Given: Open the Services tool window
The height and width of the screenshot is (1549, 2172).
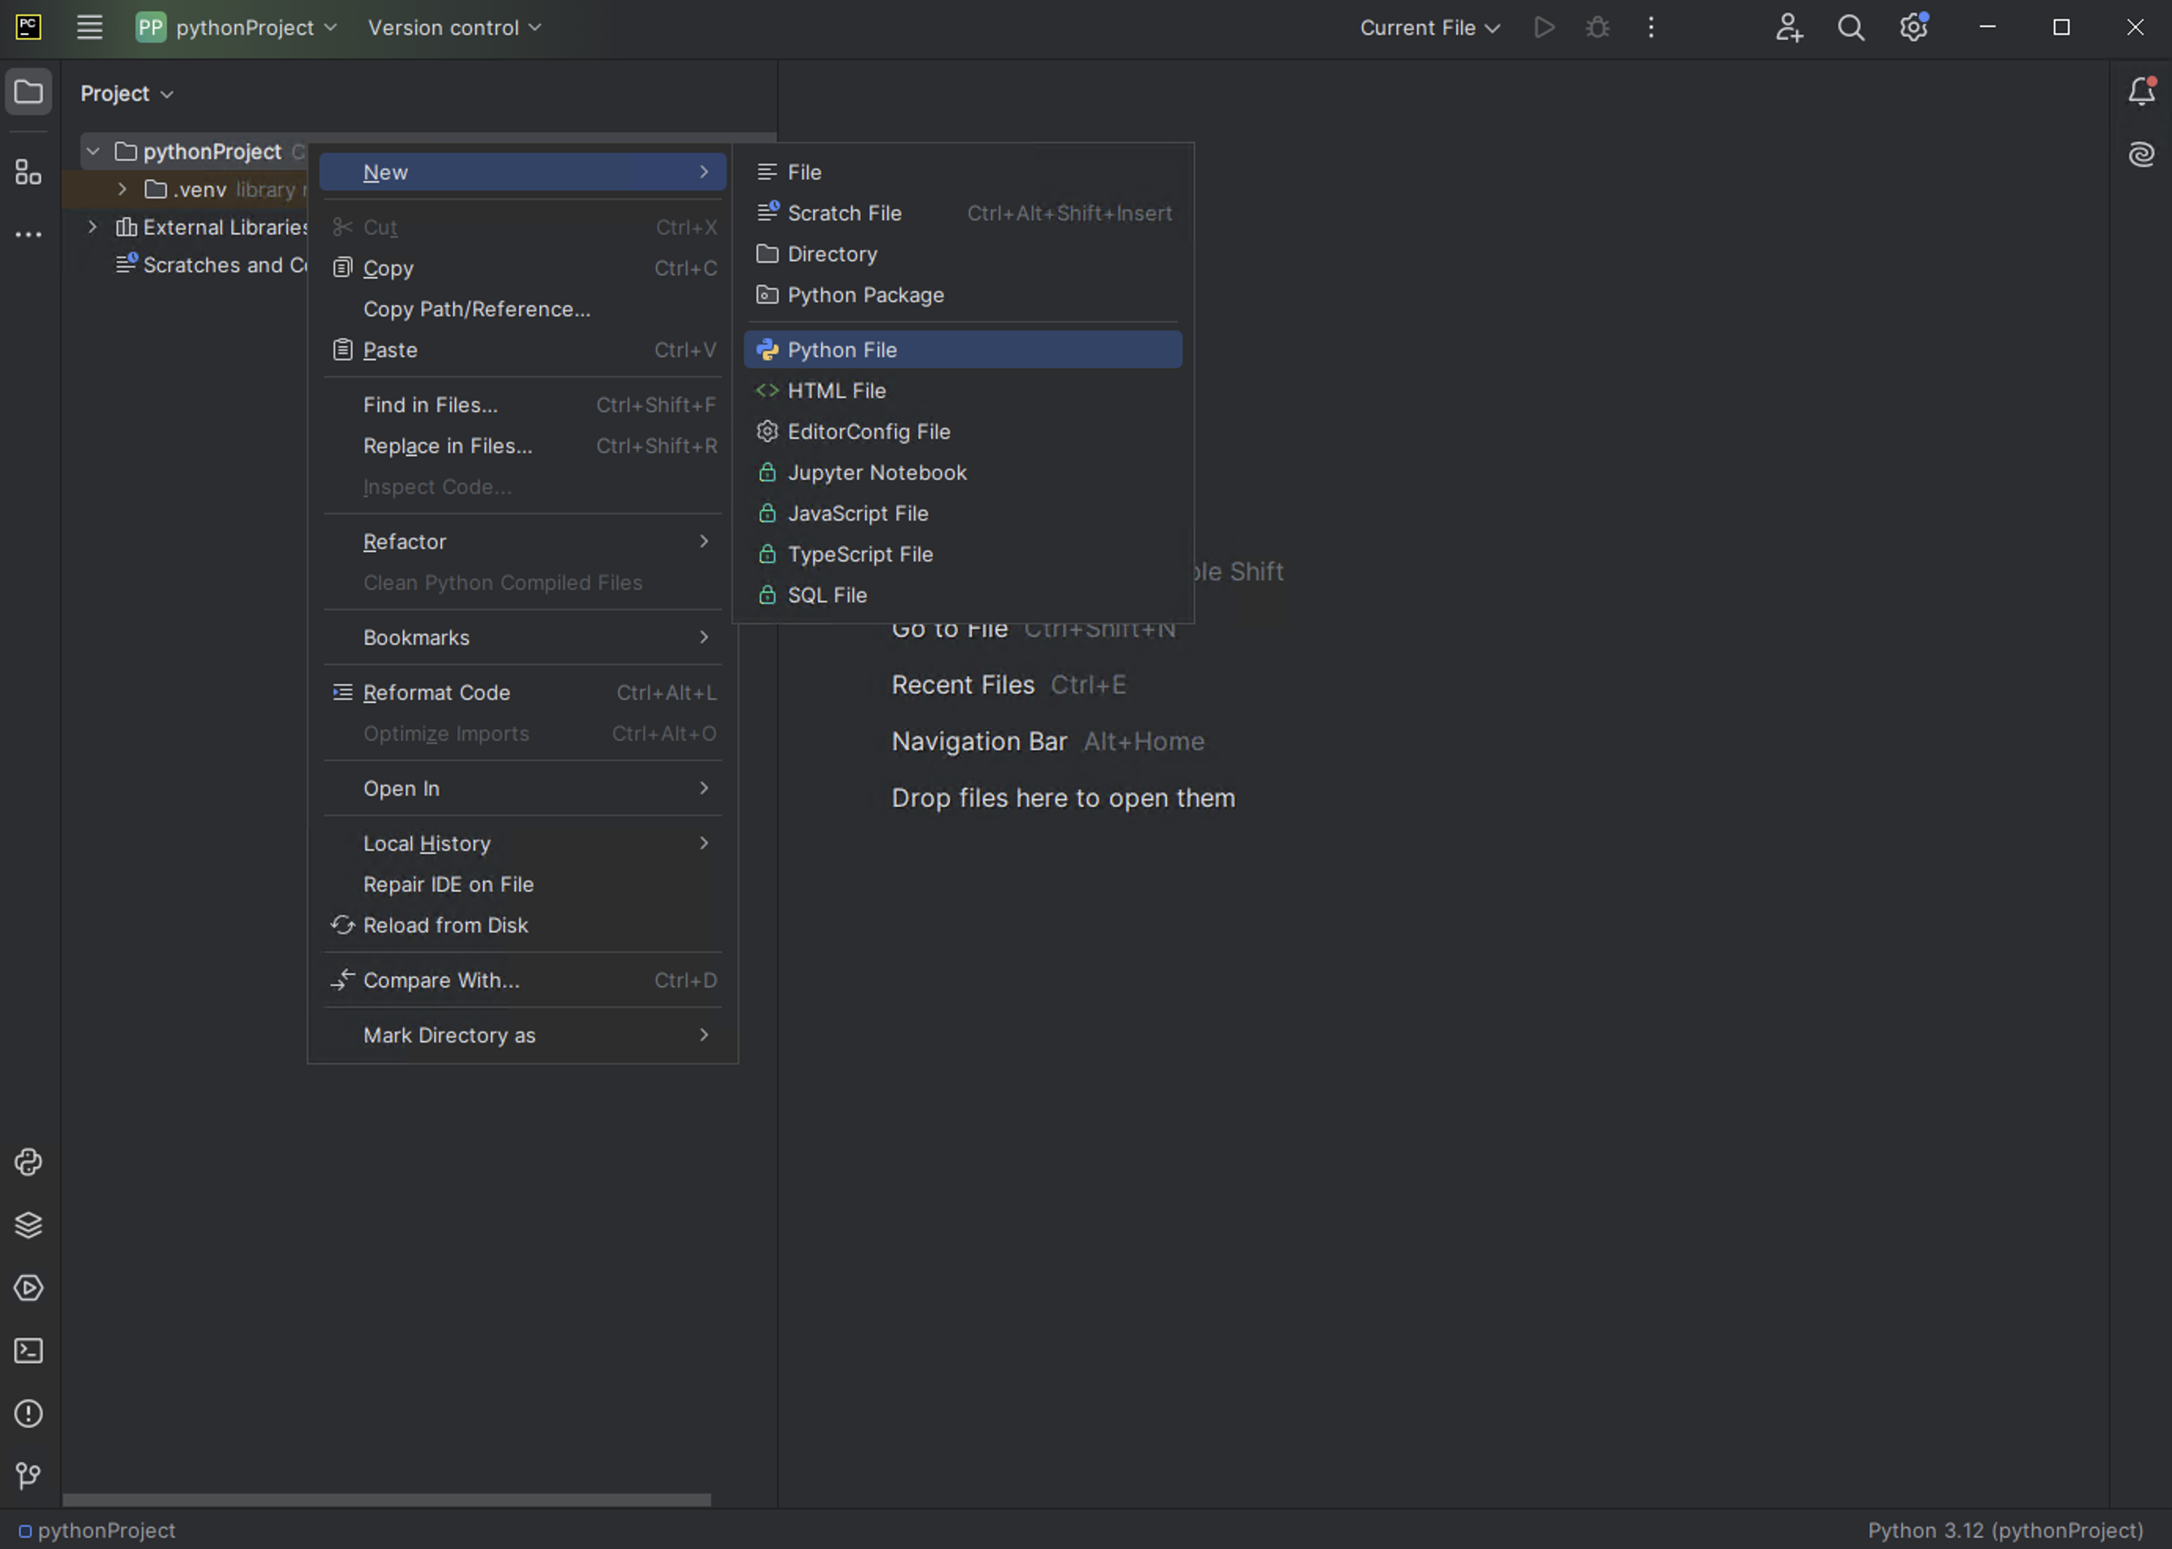Looking at the screenshot, I should coord(28,1288).
